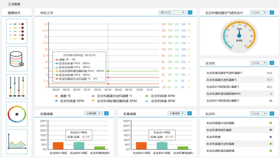Toggle the 速度-节 series in the legend
This screenshot has height=158, width=280.
coord(64,96)
